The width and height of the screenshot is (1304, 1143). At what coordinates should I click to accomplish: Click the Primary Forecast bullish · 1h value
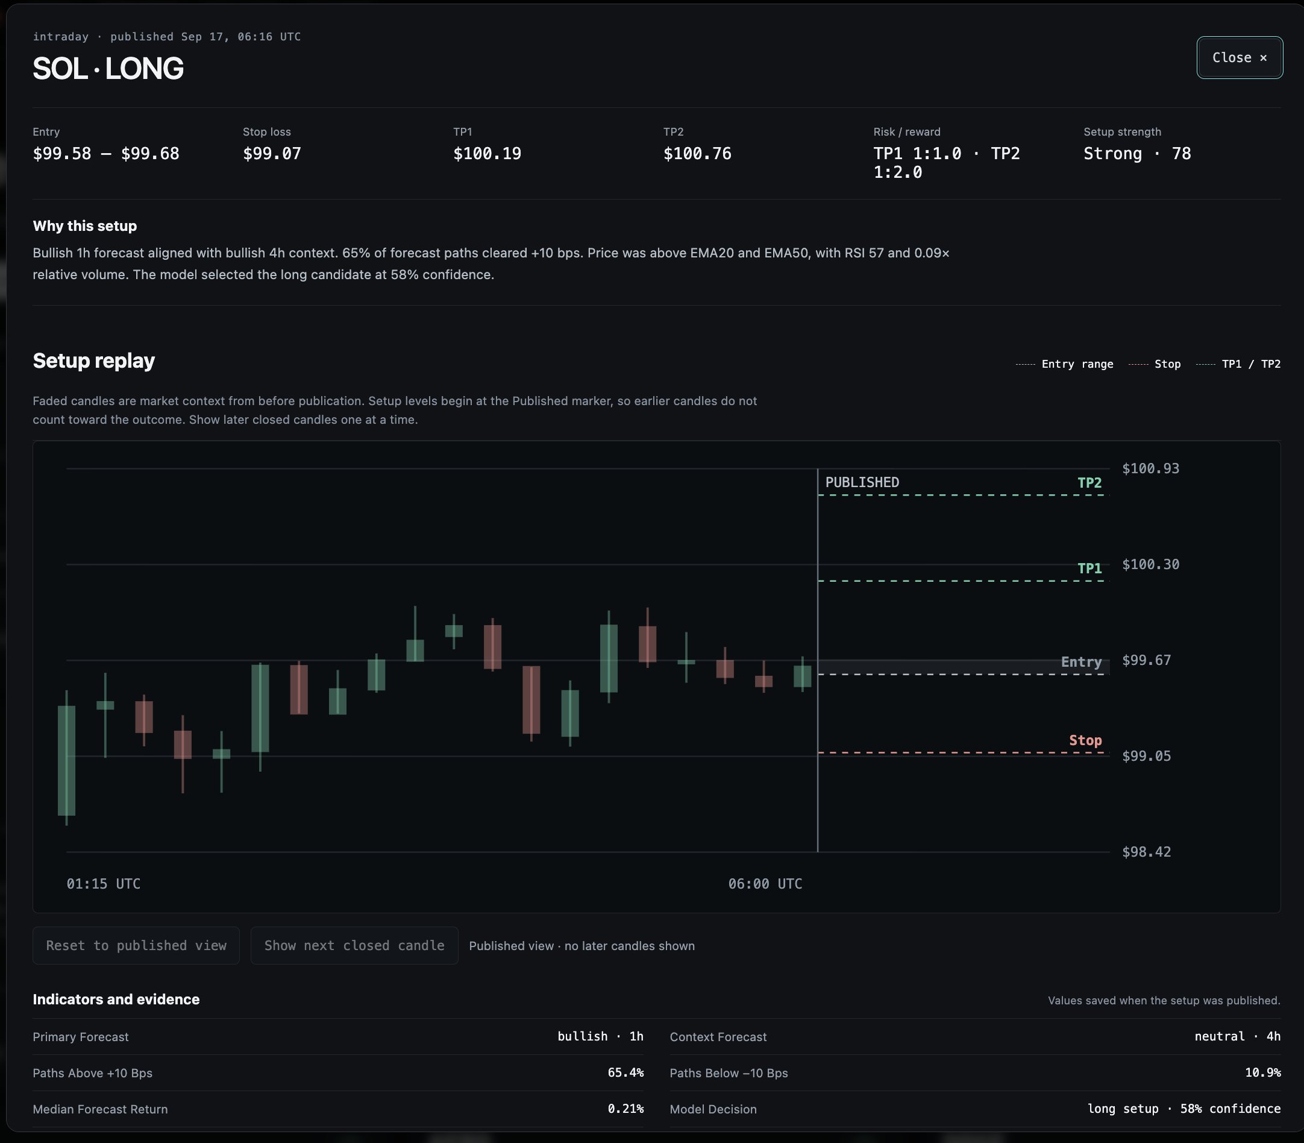pyautogui.click(x=600, y=1036)
